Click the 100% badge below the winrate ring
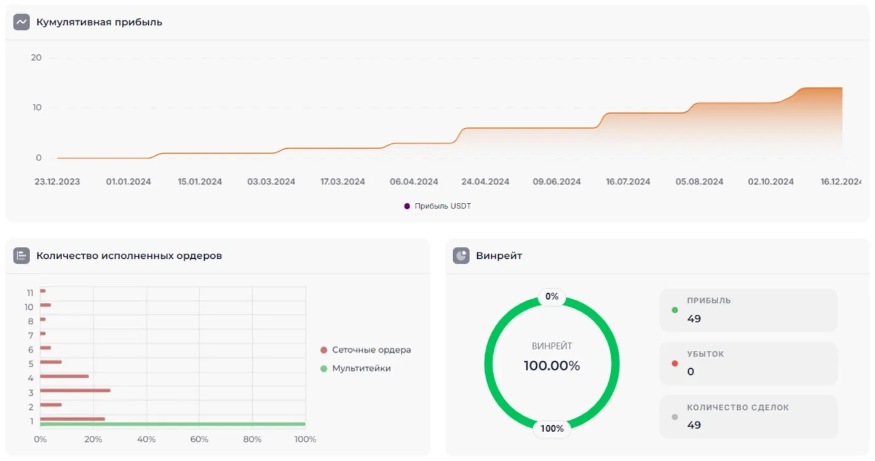This screenshot has width=875, height=461. coord(552,428)
